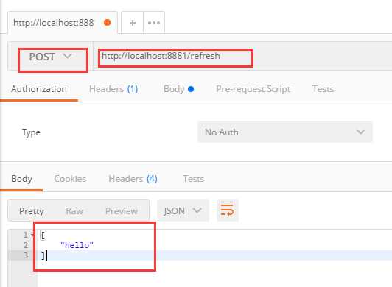
Task: Open the response Headers (4) tab
Action: 133,179
